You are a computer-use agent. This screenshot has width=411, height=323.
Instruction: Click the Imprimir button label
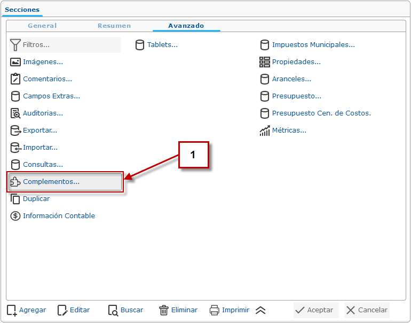pyautogui.click(x=235, y=310)
